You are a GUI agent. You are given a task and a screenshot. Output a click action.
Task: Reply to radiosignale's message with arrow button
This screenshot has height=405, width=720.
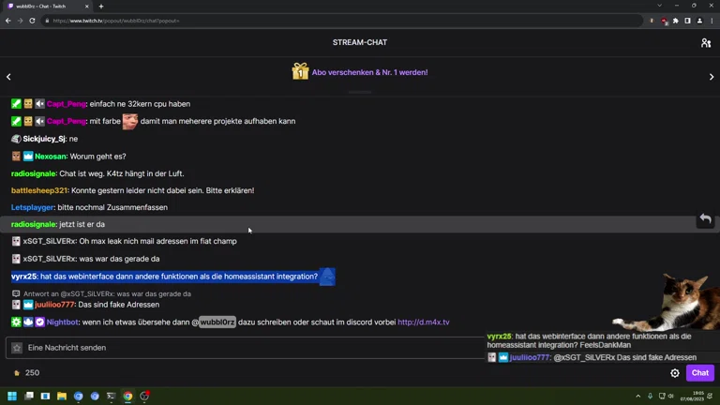(x=706, y=219)
